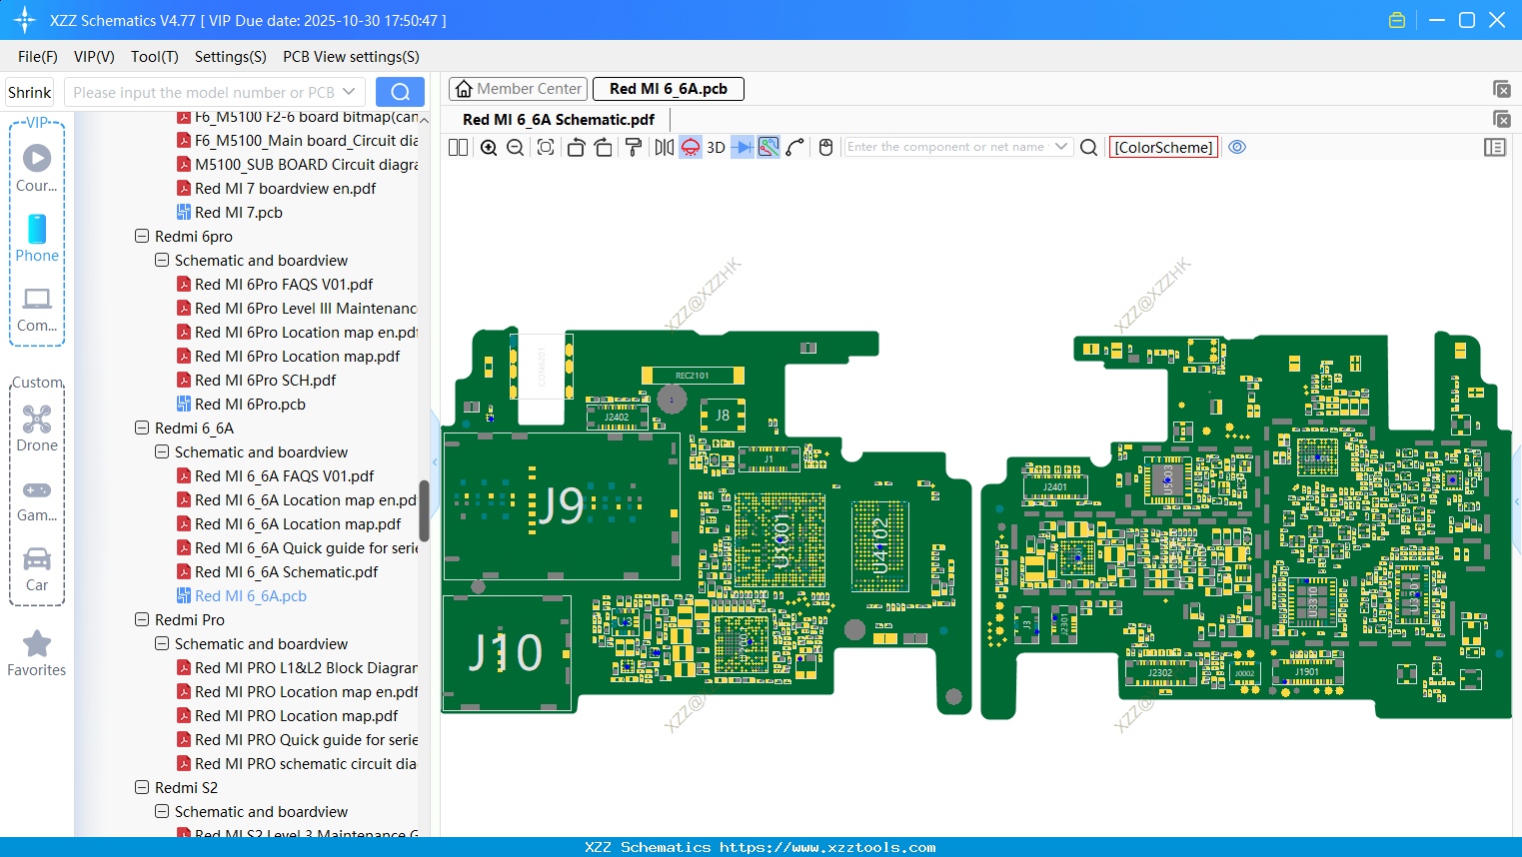Toggle the net routing highlight button
This screenshot has height=857, width=1522.
pyautogui.click(x=768, y=148)
